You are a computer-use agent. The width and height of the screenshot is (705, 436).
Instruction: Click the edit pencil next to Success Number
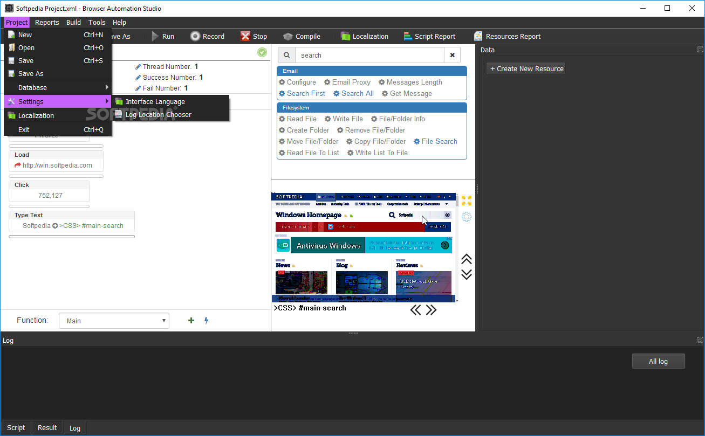pos(138,78)
